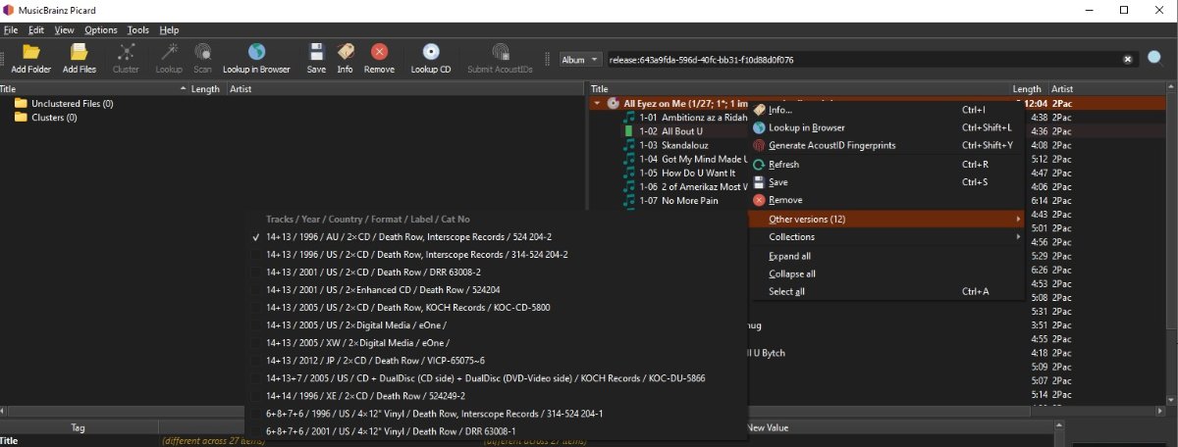Image resolution: width=1178 pixels, height=447 pixels.
Task: Click Expand all in the context menu
Action: point(791,256)
